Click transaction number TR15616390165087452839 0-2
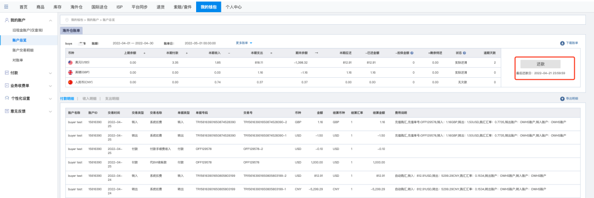This screenshot has width=594, height=198. 265,122
